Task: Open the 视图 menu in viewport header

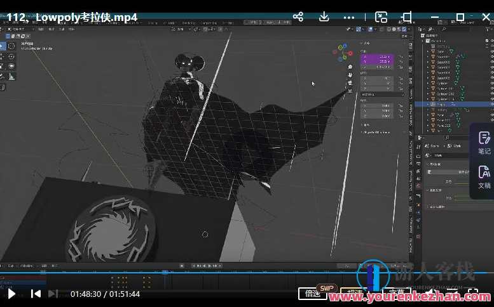Action: (41, 29)
